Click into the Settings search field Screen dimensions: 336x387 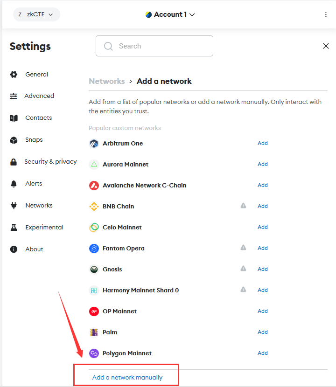point(154,46)
